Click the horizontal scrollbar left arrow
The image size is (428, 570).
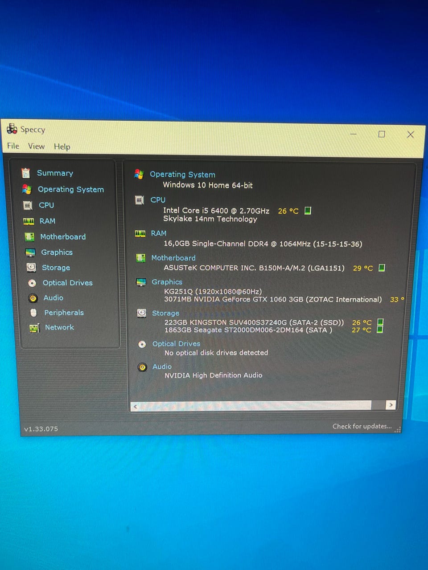(136, 406)
